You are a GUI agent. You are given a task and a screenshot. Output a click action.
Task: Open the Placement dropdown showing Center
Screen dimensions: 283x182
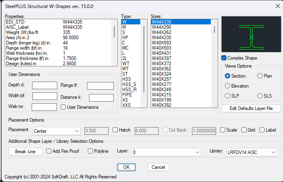pyautogui.click(x=57, y=131)
